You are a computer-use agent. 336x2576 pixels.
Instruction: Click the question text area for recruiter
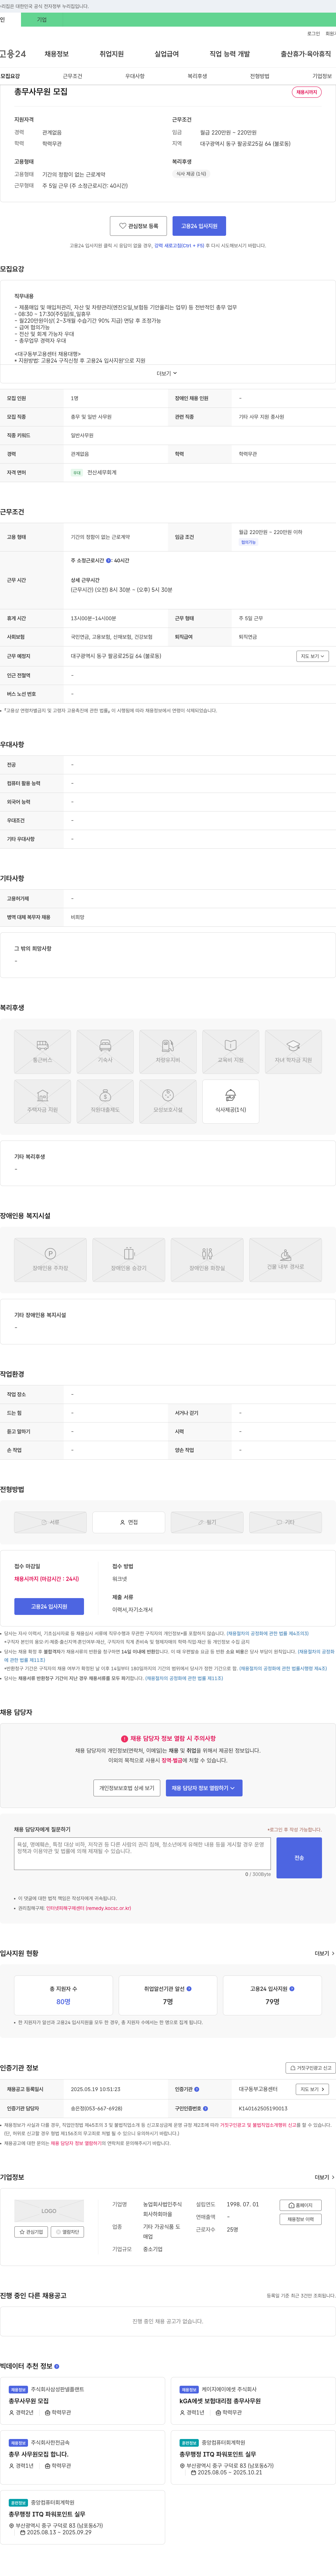click(142, 1853)
